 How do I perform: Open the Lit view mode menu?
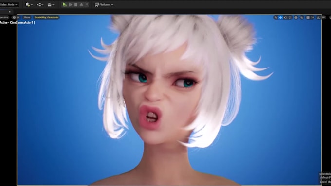[16, 17]
